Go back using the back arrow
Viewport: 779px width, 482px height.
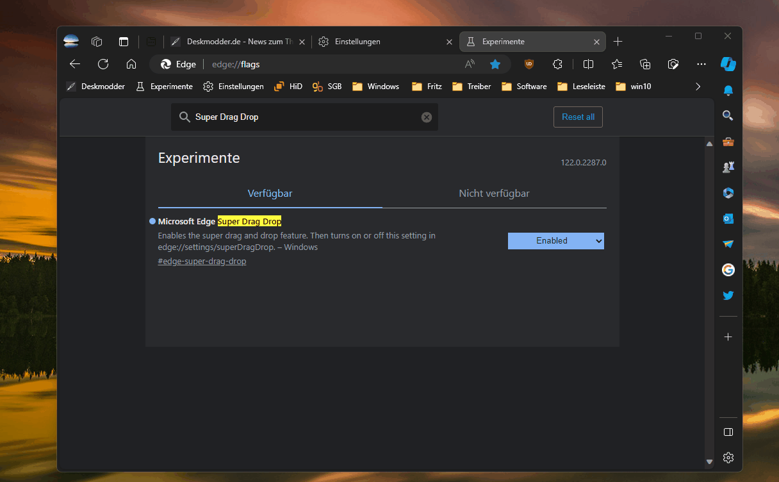point(75,64)
